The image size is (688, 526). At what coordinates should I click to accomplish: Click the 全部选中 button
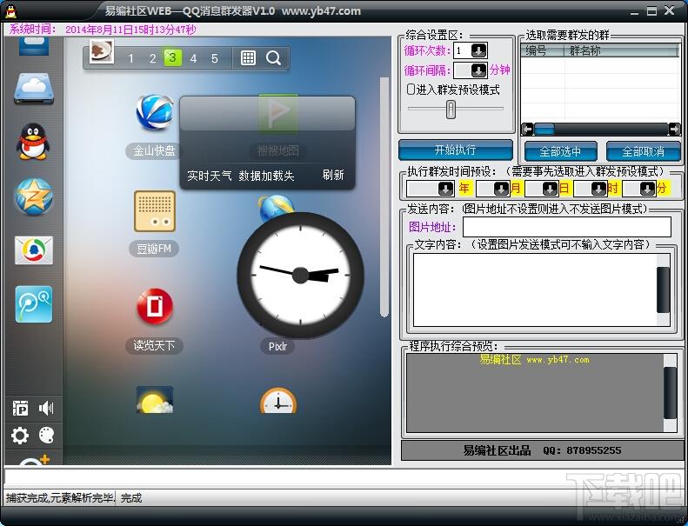pos(560,152)
